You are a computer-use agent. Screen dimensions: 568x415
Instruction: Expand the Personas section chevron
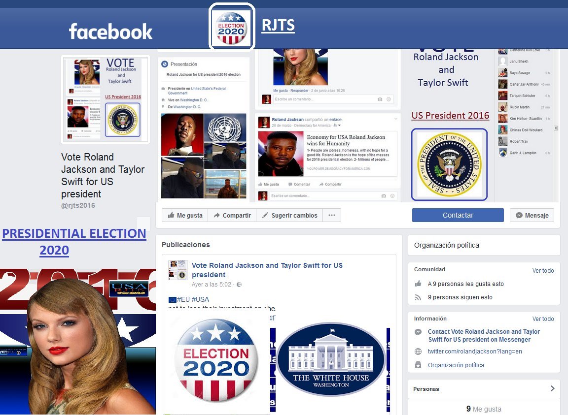pos(552,388)
